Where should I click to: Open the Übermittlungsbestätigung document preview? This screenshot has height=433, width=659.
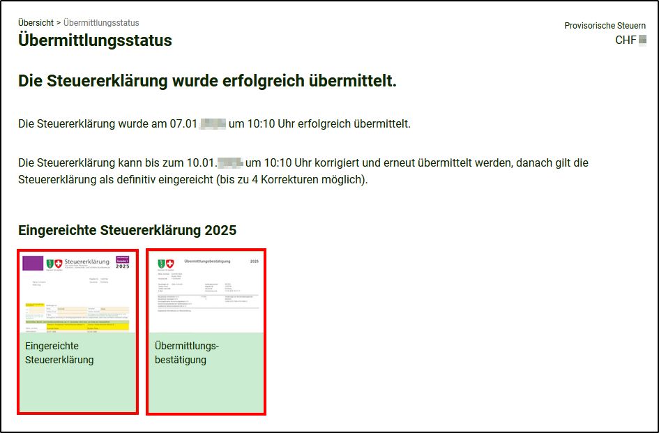point(206,291)
